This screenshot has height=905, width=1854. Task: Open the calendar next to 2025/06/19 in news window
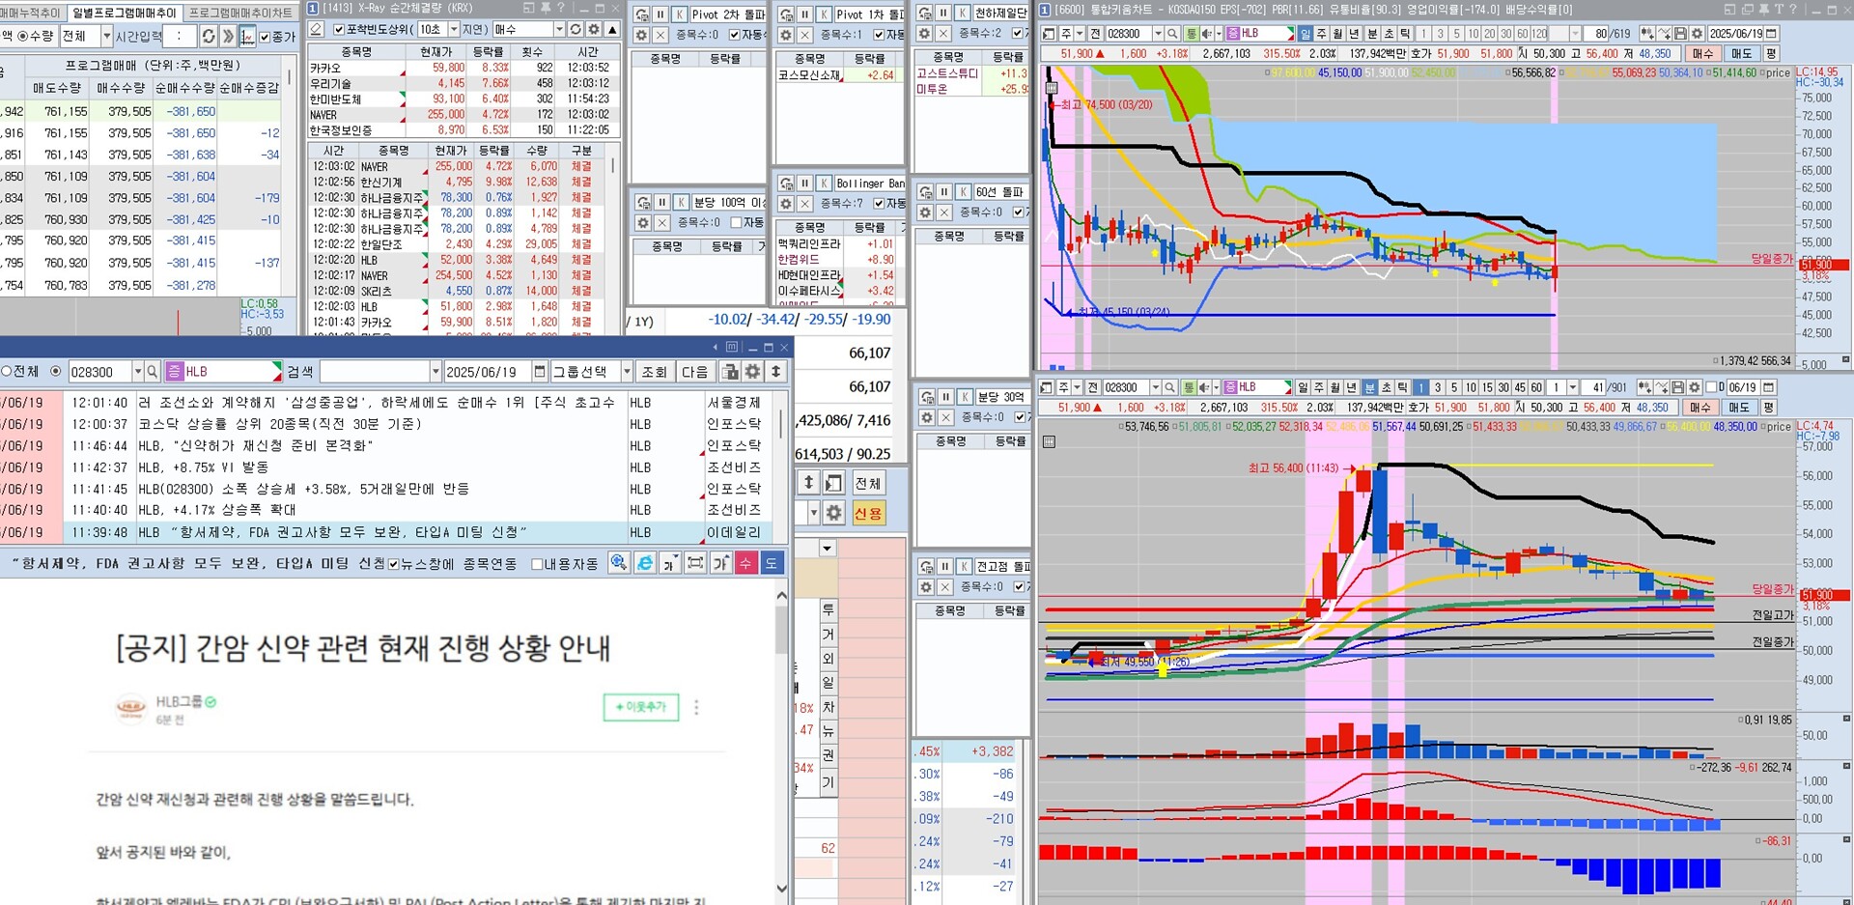pyautogui.click(x=540, y=372)
